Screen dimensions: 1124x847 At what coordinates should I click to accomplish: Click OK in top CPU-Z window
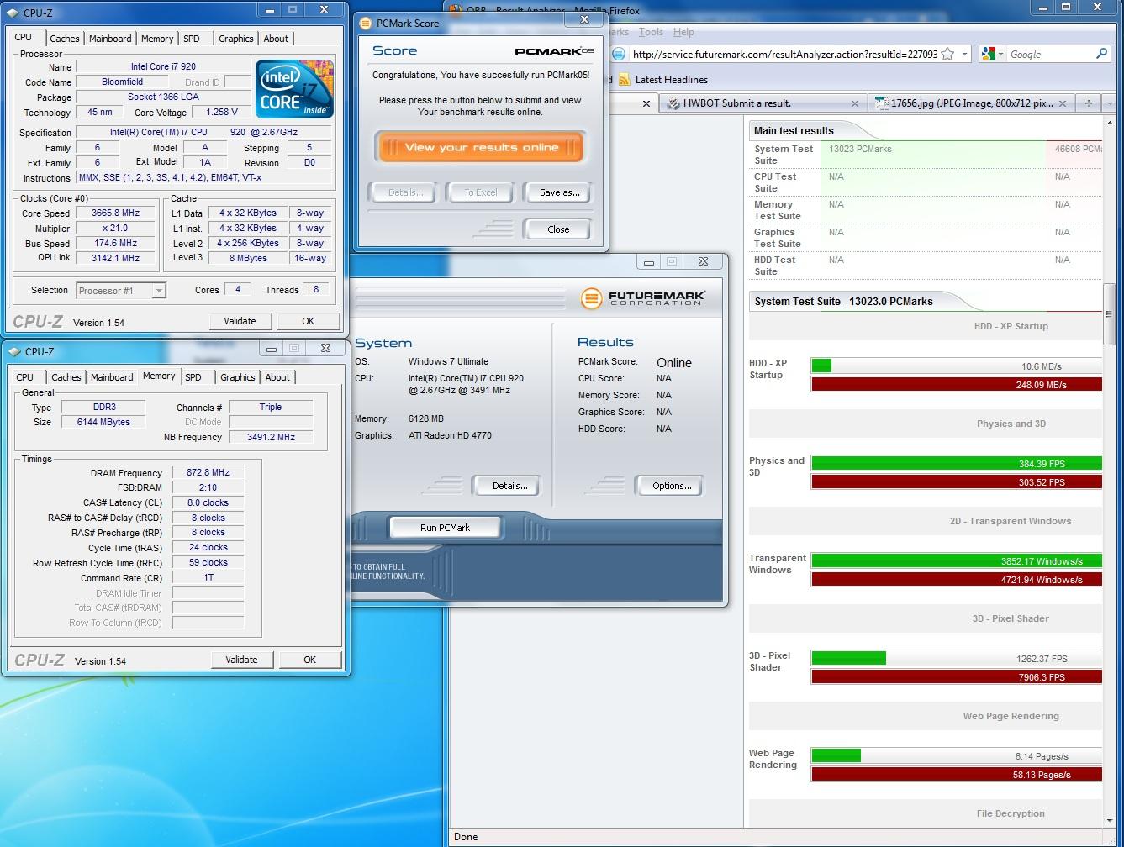point(308,321)
